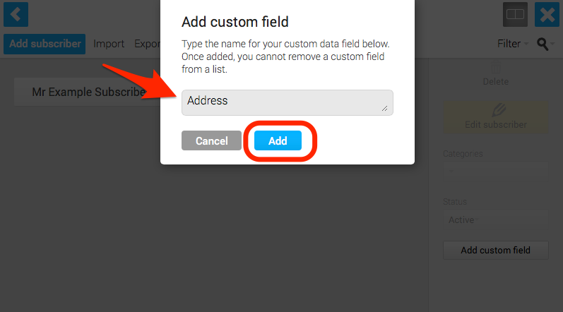Viewport: 563px width, 312px height.
Task: Click the textarea resize handle
Action: point(385,108)
